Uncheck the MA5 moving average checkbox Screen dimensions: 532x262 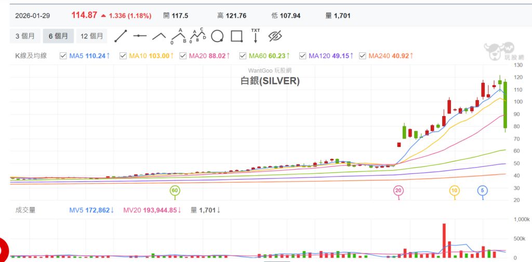point(63,56)
